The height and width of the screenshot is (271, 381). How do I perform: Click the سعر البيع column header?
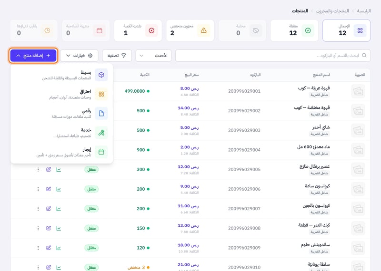click(191, 75)
